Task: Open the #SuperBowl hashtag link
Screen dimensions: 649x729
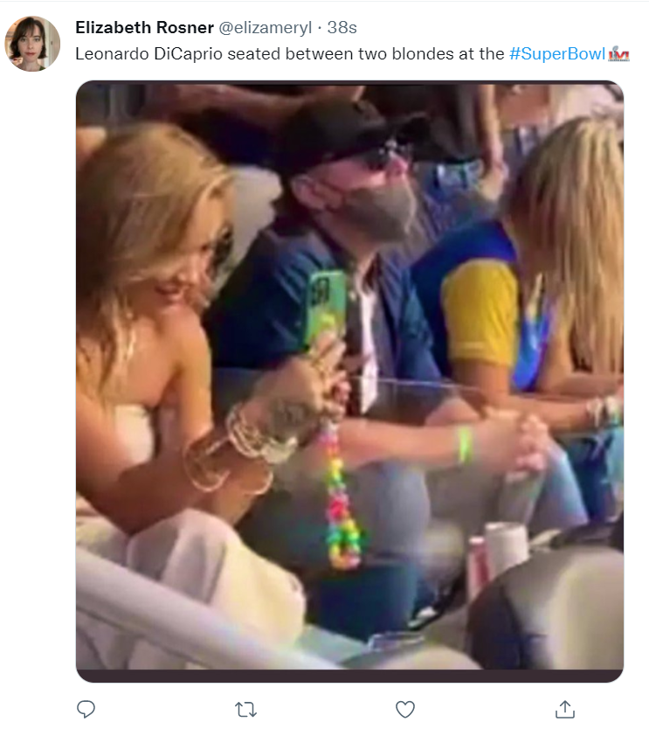Action: coord(557,54)
